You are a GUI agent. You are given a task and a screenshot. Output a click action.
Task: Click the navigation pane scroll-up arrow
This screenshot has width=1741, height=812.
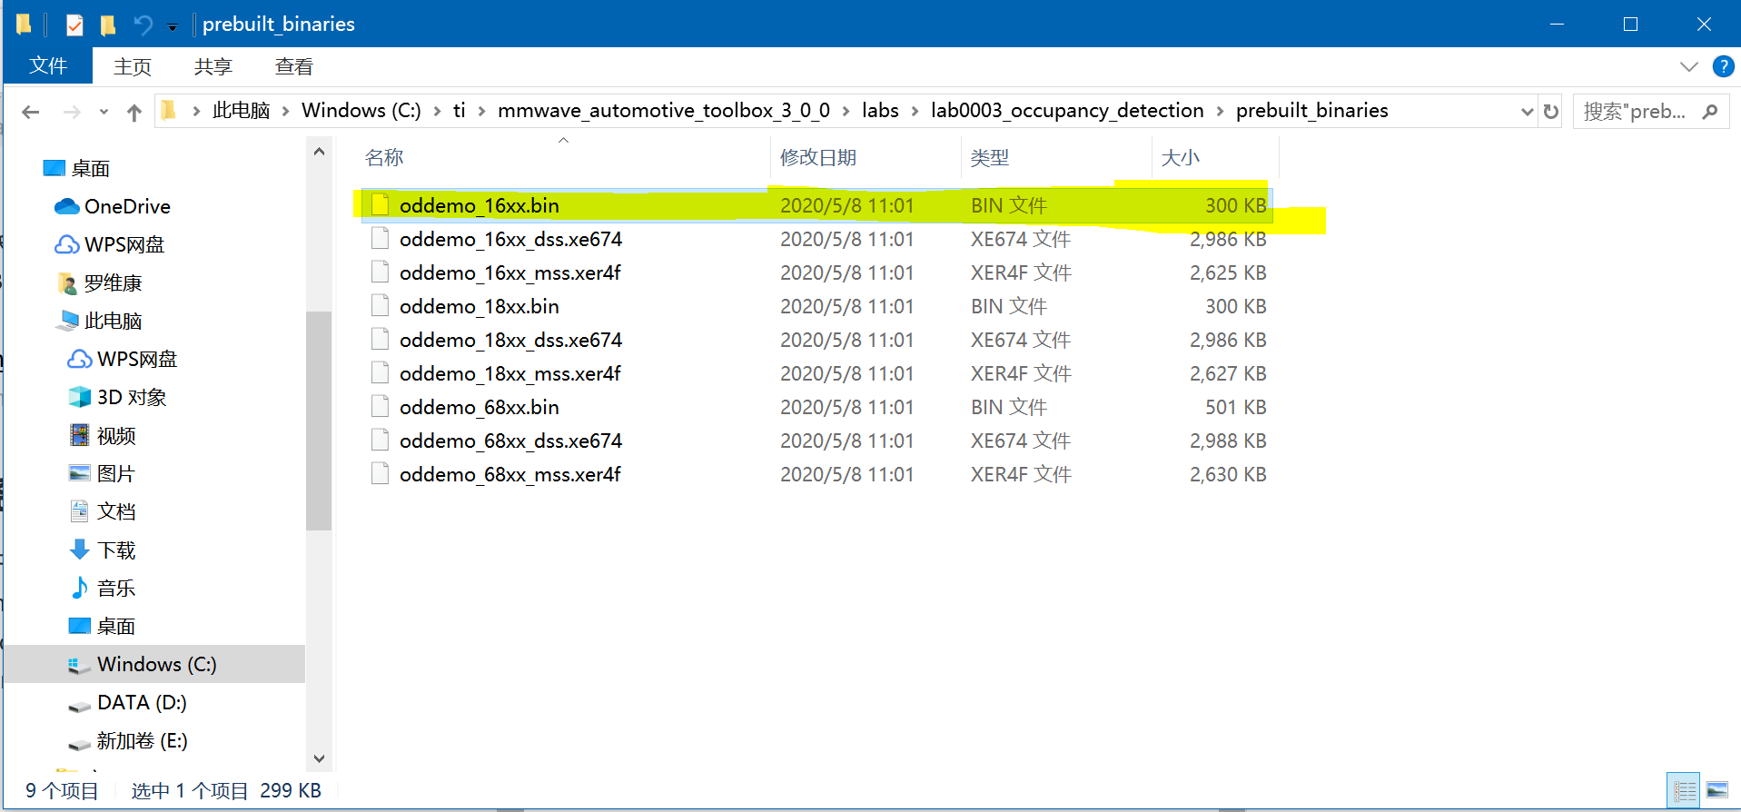pyautogui.click(x=319, y=152)
